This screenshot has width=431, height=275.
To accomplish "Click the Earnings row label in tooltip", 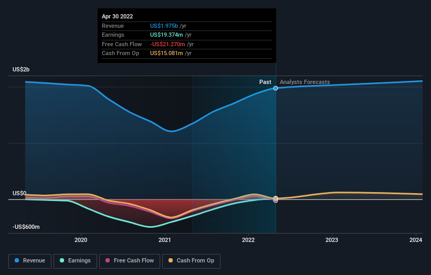I will click(x=113, y=35).
